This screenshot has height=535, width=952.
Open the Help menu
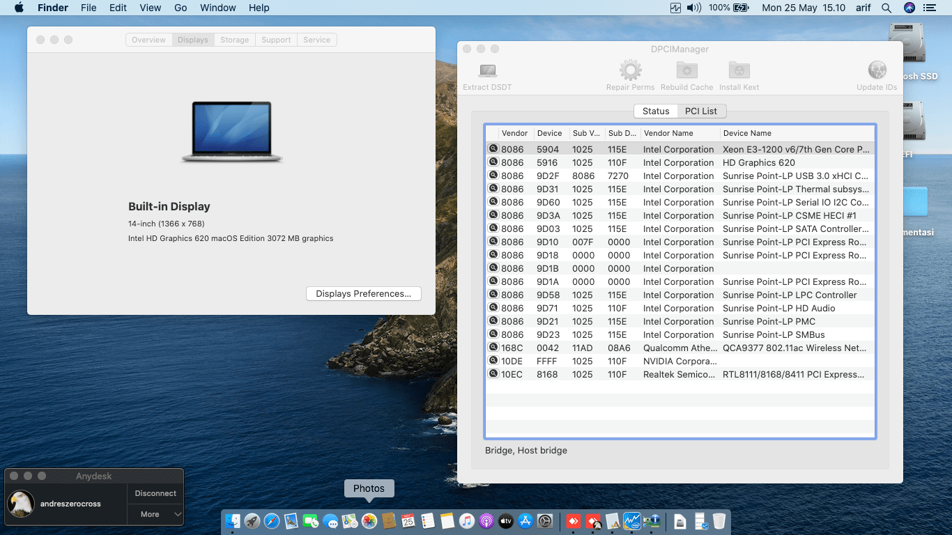click(x=259, y=8)
